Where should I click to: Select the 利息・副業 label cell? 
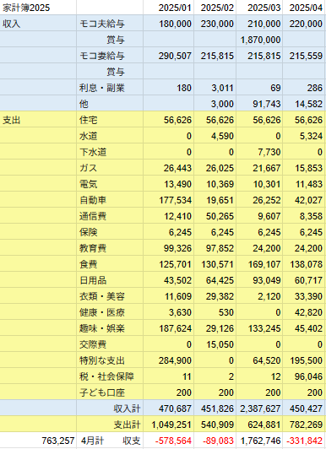click(110, 88)
